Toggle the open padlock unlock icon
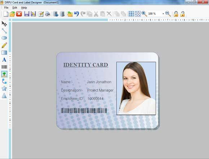 click(x=182, y=14)
